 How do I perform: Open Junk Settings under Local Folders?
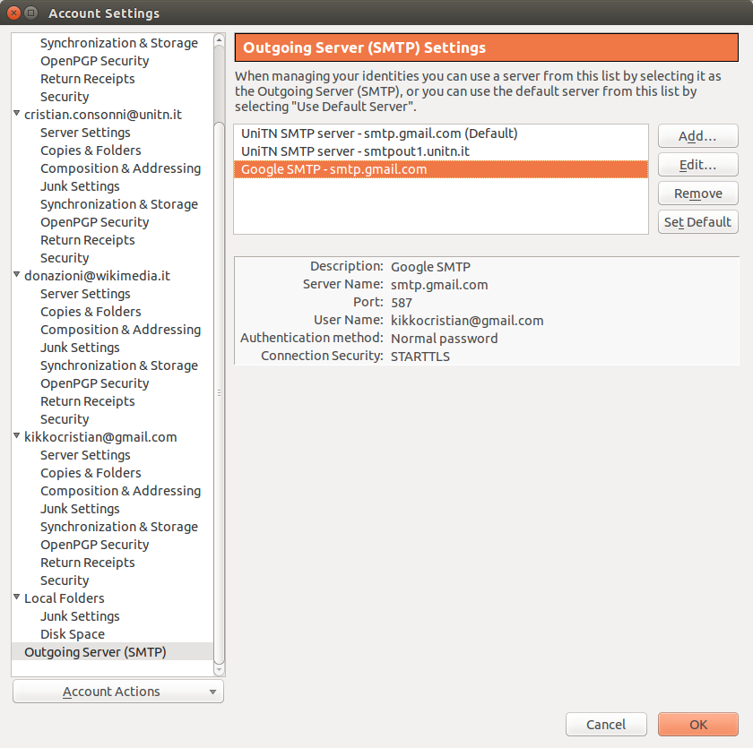[x=80, y=616]
